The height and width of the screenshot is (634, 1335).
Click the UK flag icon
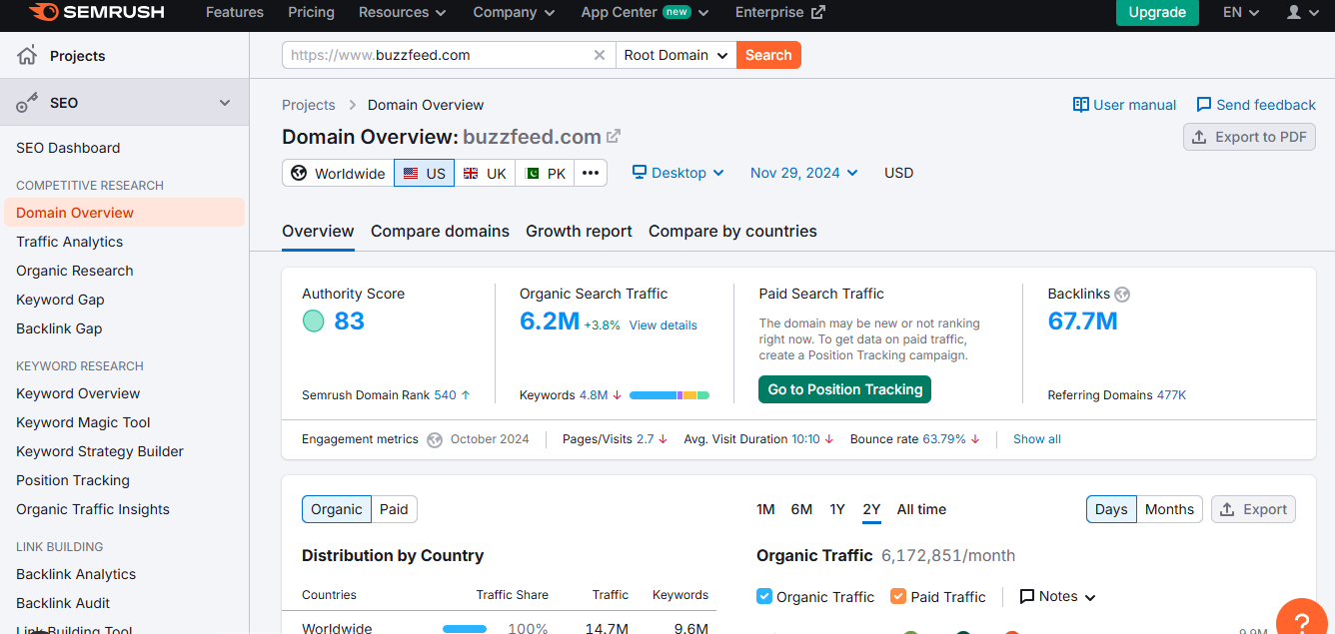click(471, 173)
